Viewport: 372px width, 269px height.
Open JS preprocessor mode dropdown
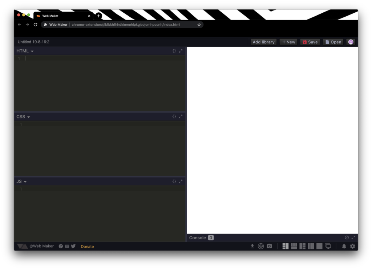21,181
